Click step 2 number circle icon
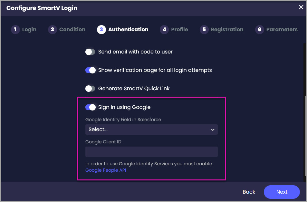This screenshot has width=307, height=202. (53, 30)
